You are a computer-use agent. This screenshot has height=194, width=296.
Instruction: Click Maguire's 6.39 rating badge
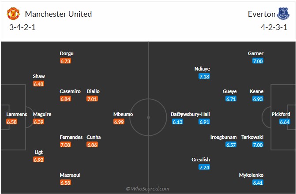pos(38,122)
